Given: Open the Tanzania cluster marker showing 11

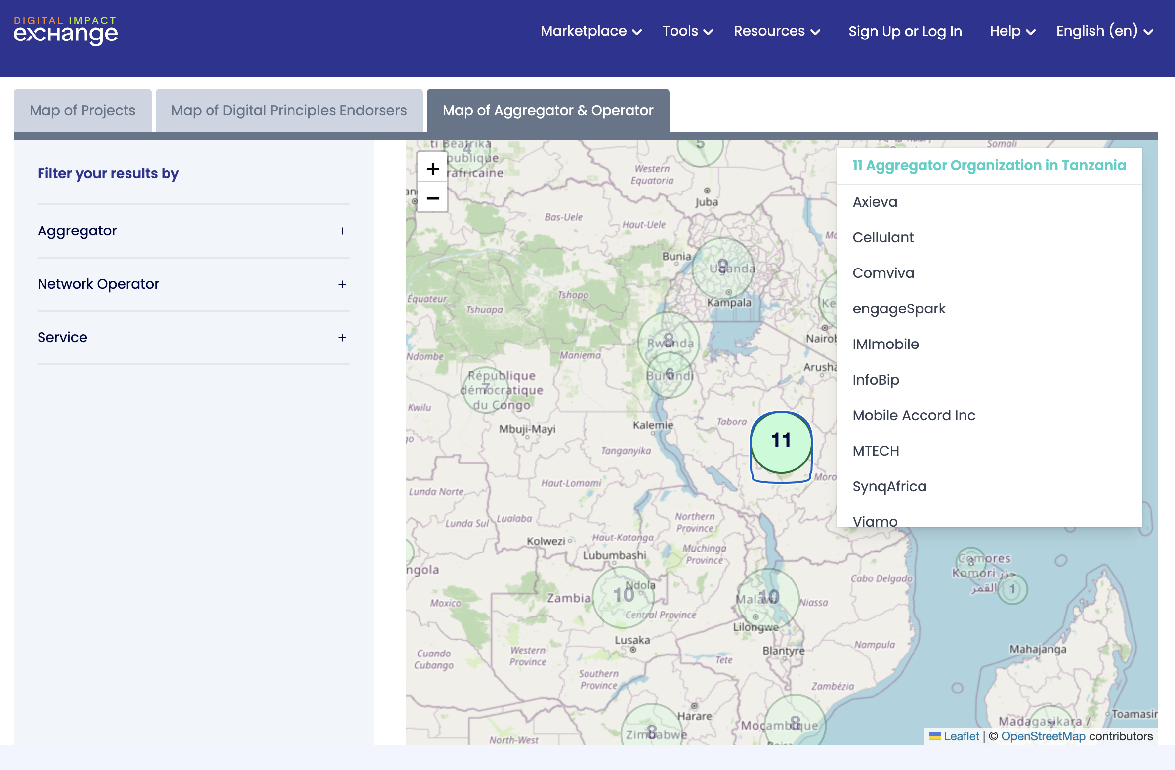Looking at the screenshot, I should (781, 442).
